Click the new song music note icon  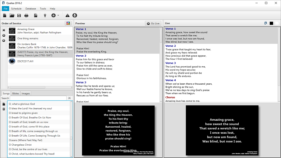click(x=36, y=15)
